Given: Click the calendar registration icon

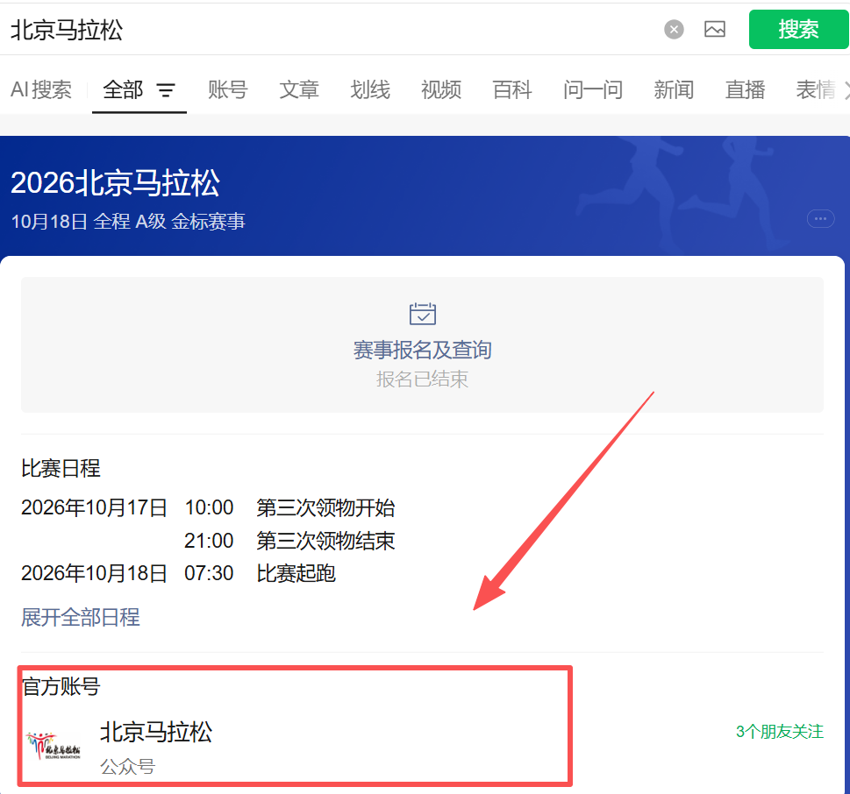Looking at the screenshot, I should (422, 314).
